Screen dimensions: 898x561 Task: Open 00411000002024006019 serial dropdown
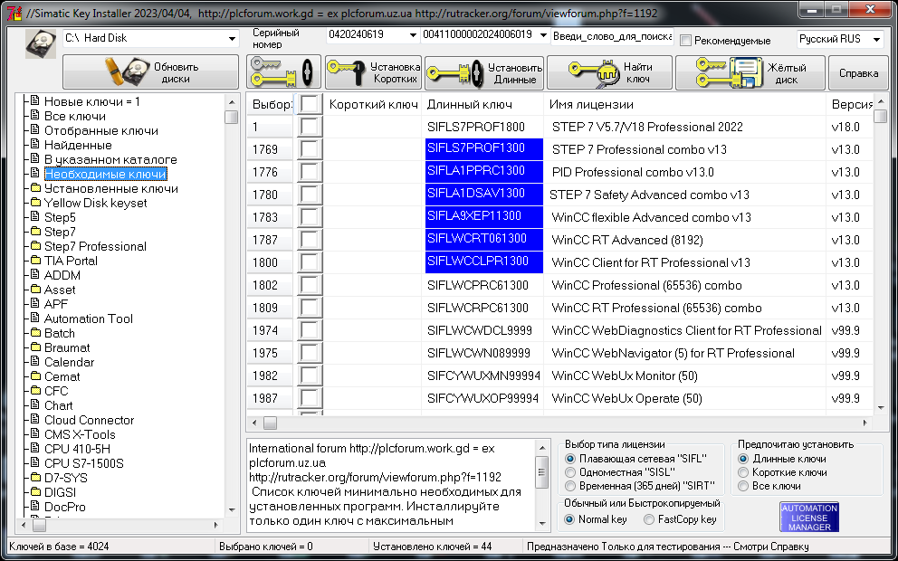tap(543, 35)
